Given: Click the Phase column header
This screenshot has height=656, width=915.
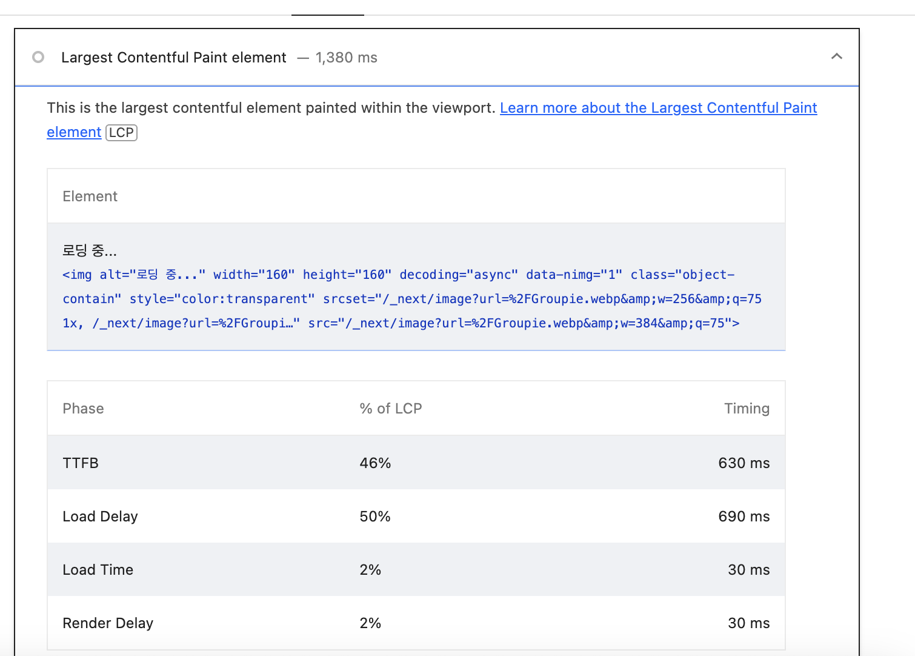Looking at the screenshot, I should pos(83,409).
